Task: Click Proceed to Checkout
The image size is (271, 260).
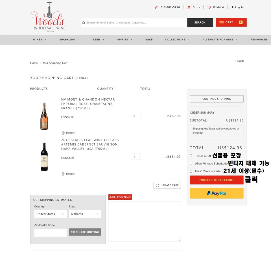Action: coord(217,180)
